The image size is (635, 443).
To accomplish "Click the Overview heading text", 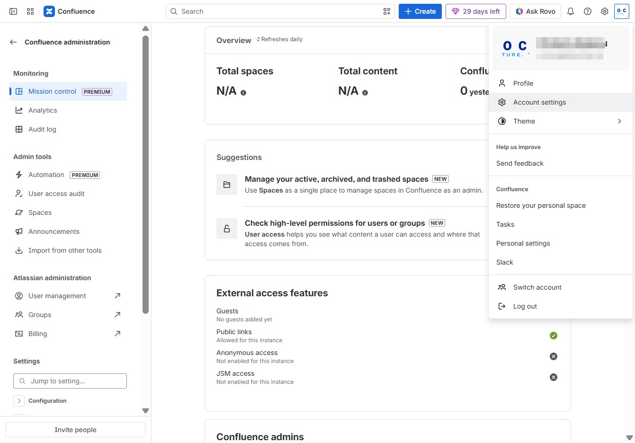I will [234, 40].
